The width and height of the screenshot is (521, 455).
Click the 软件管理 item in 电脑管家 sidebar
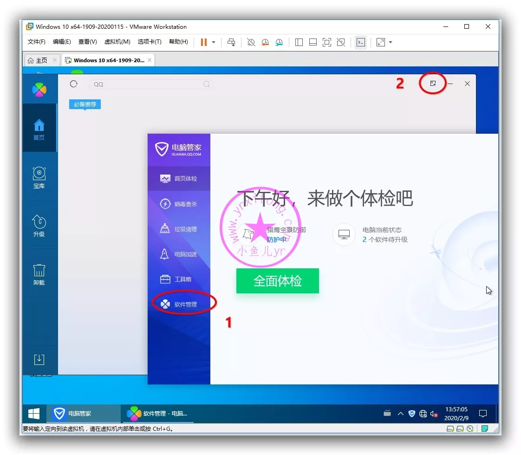(x=185, y=305)
